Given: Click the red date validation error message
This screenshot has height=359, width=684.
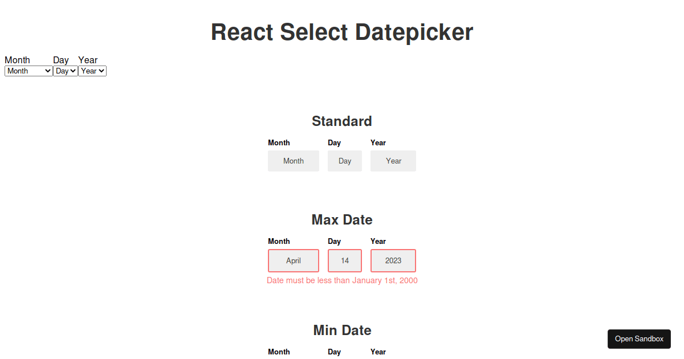Looking at the screenshot, I should 342,280.
